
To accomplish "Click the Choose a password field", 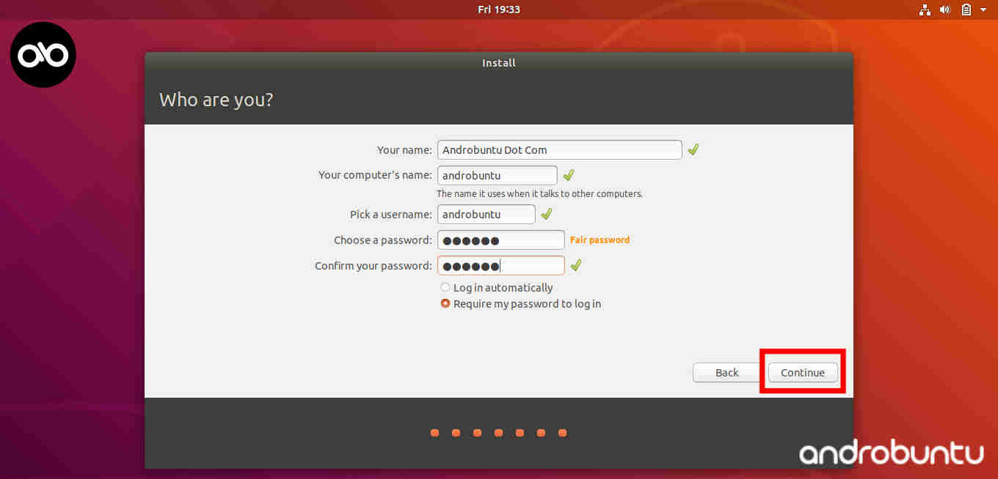I will tap(501, 239).
